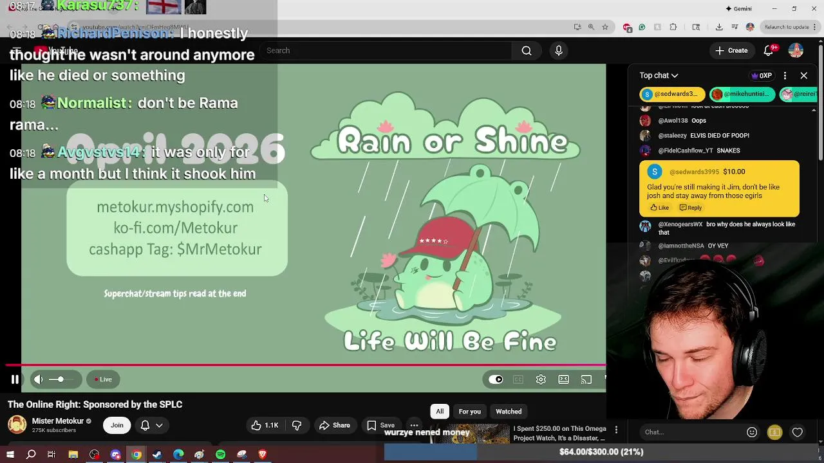
Task: Bookmark this page with star icon
Action: coord(604,27)
